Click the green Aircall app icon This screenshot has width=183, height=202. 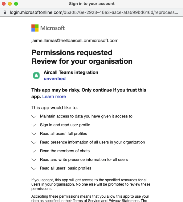36,75
